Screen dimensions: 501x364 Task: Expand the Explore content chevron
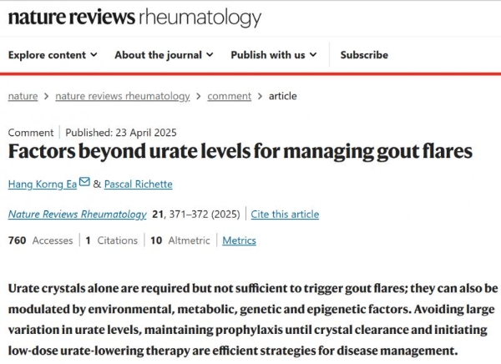(x=93, y=55)
